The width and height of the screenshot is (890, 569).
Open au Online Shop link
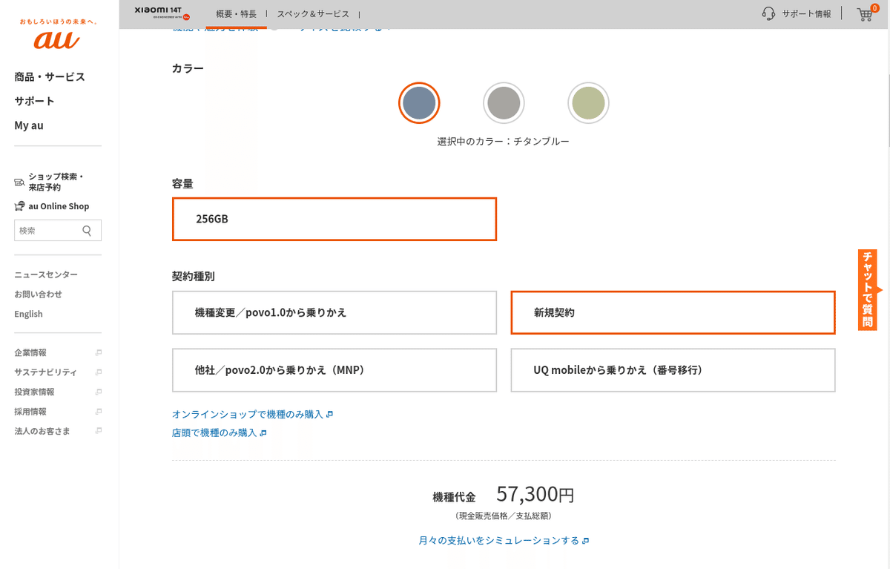pos(51,206)
